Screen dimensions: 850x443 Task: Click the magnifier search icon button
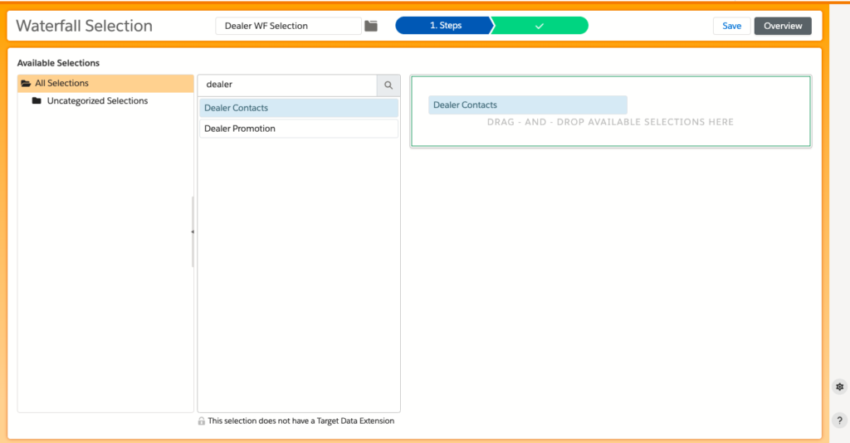coord(388,85)
